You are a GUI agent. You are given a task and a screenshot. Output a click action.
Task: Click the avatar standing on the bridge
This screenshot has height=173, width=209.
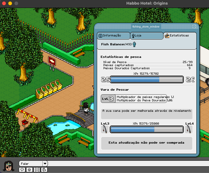[x=86, y=109]
